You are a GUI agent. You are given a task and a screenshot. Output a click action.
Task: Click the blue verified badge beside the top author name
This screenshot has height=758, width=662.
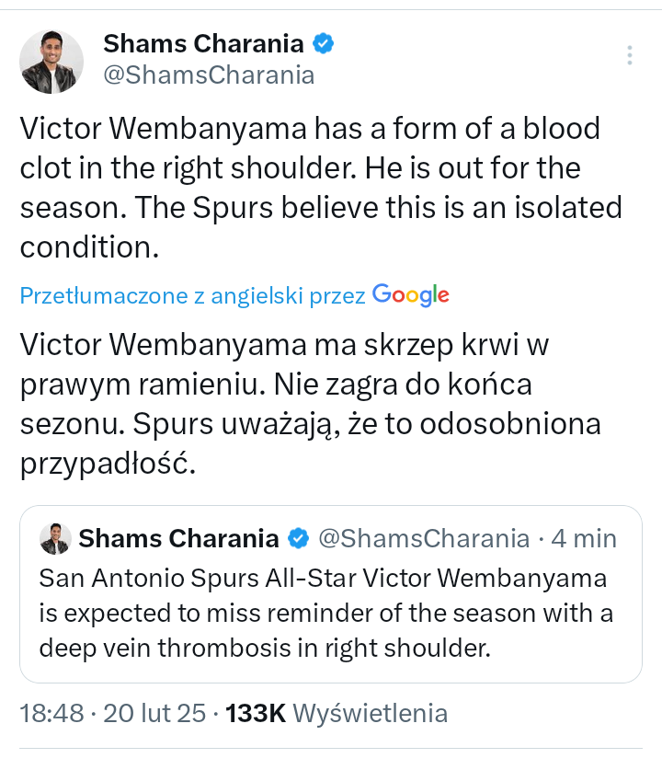tap(324, 43)
